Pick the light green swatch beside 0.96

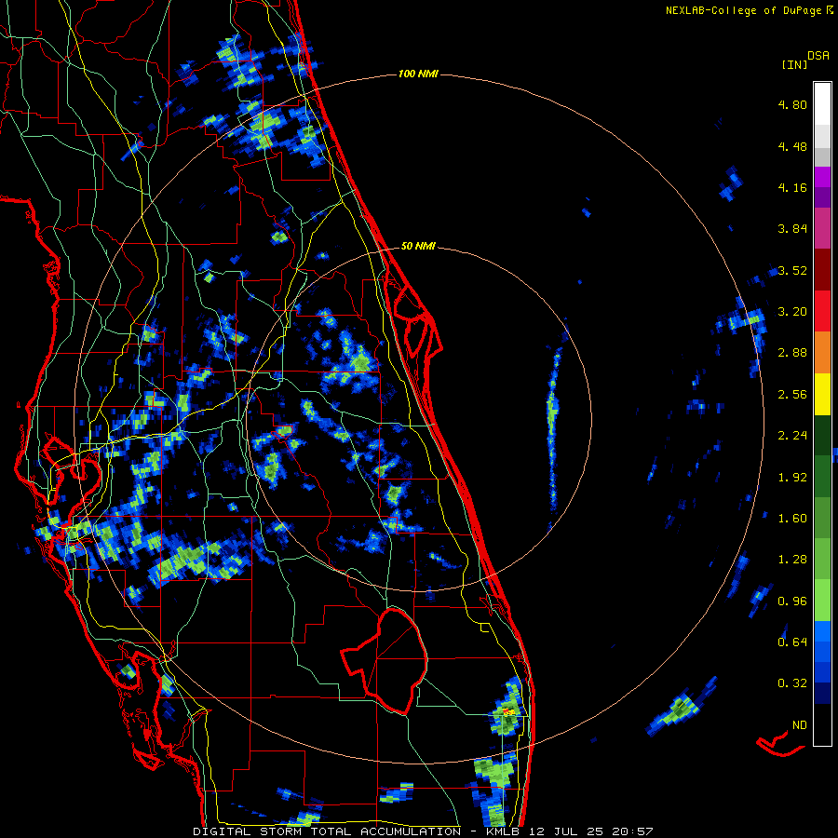coord(822,601)
